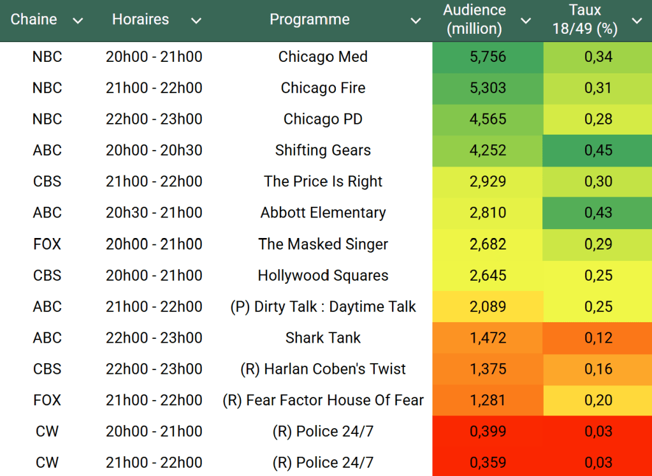Click the Audience column dropdown chevron
The height and width of the screenshot is (476, 652).
526,21
